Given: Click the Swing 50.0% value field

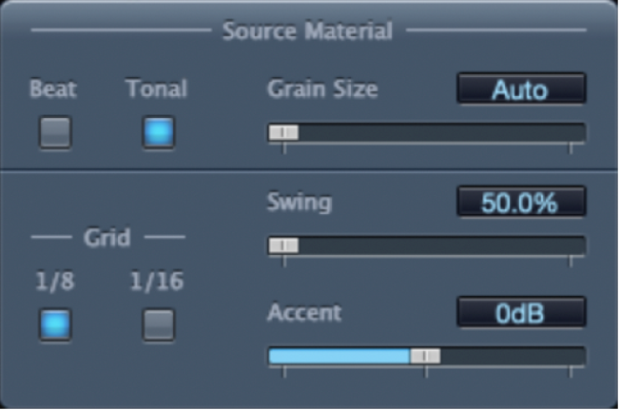Looking at the screenshot, I should [x=520, y=202].
